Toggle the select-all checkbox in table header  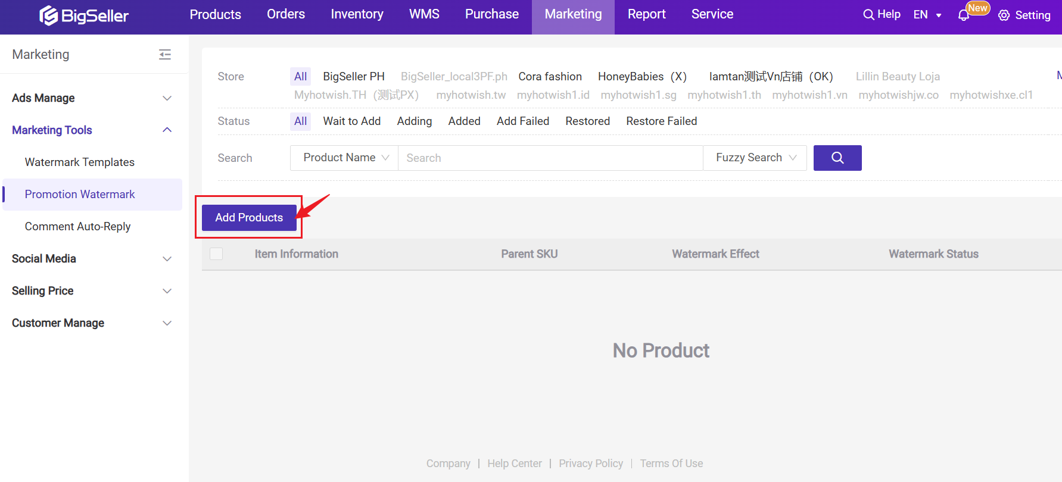coord(216,254)
